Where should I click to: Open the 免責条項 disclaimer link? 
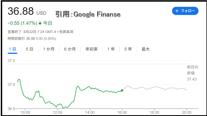click(66, 32)
